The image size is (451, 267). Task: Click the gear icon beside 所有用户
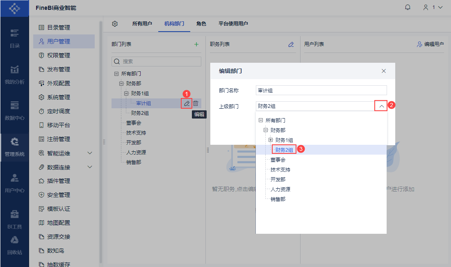point(115,24)
